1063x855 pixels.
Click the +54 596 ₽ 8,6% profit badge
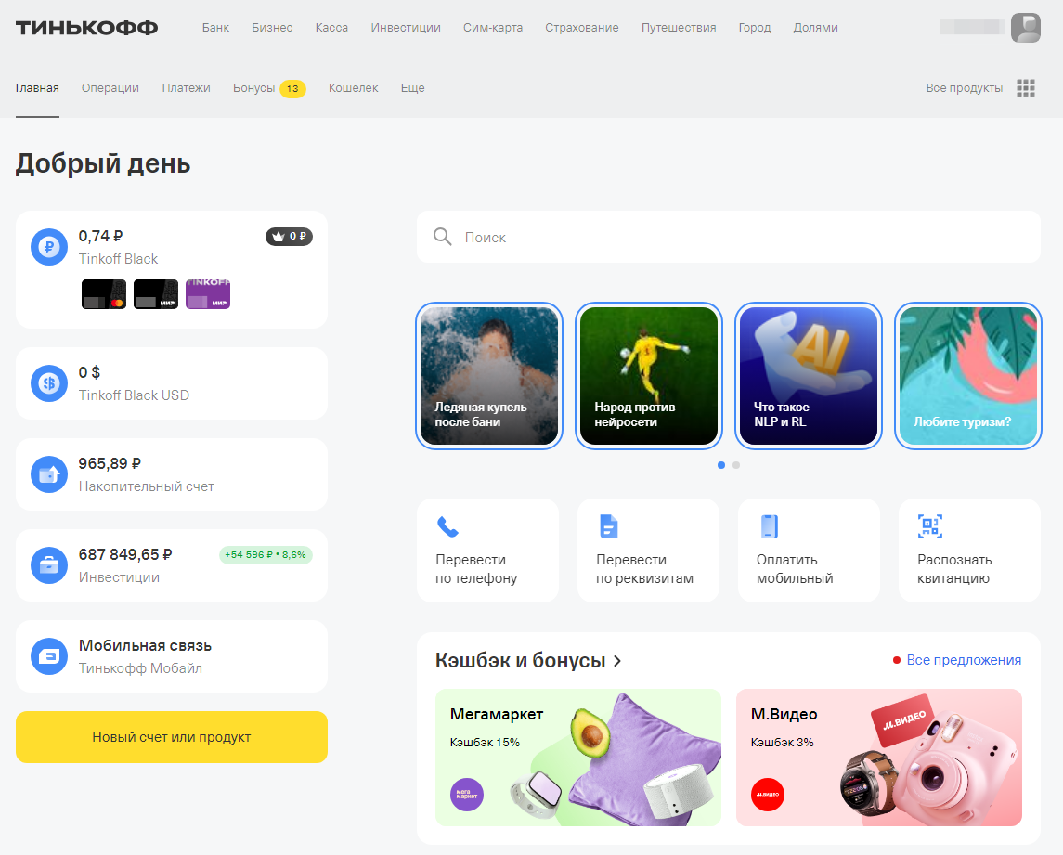(266, 554)
